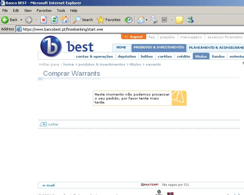Click the IE icon in title bar
The width and height of the screenshot is (244, 195).
[2, 3]
